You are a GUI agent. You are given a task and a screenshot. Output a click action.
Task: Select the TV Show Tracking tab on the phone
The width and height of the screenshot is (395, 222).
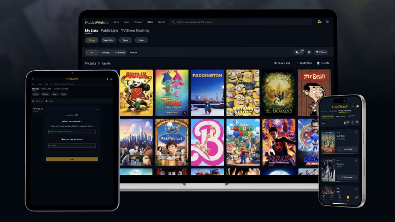click(x=345, y=111)
